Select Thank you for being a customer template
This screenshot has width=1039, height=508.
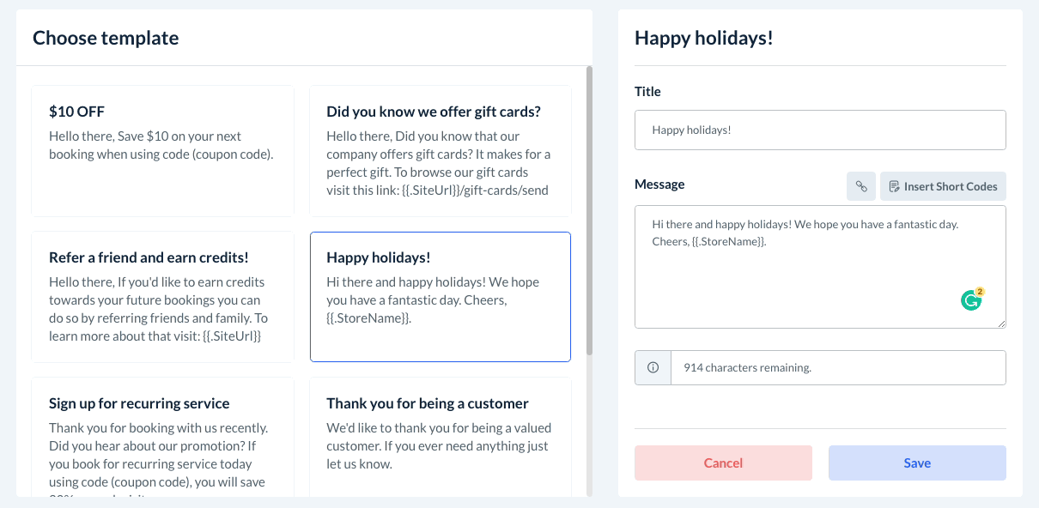(440, 436)
